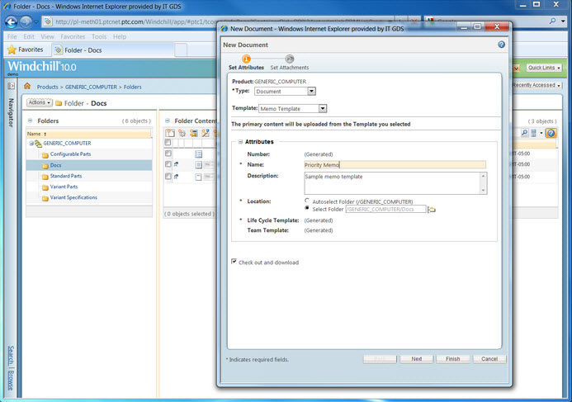The width and height of the screenshot is (572, 402).
Task: Click the Finish button
Action: (452, 359)
